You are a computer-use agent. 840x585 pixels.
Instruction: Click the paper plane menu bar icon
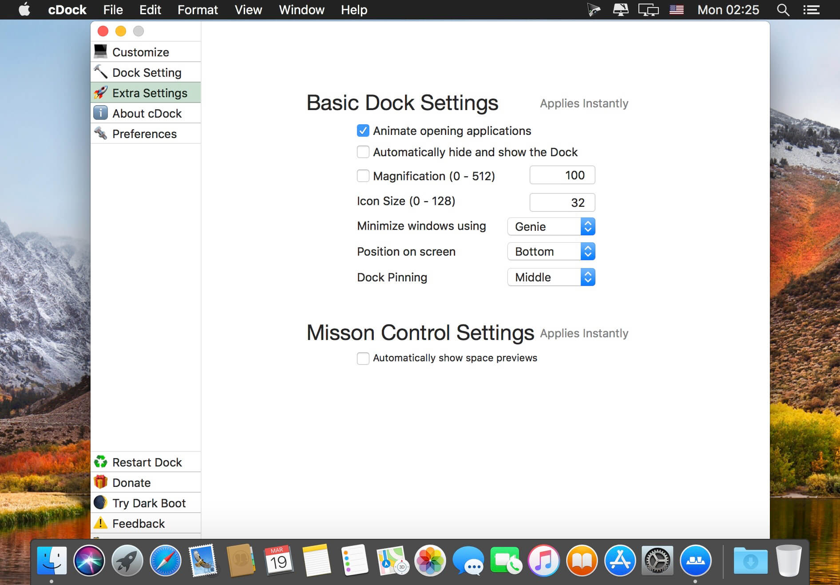pyautogui.click(x=594, y=10)
